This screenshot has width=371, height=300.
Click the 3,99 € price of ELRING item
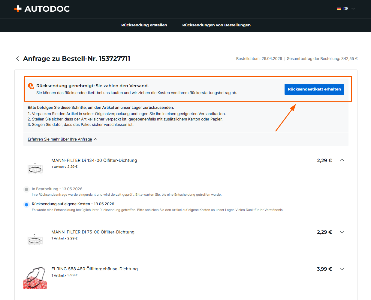pyautogui.click(x=324, y=269)
